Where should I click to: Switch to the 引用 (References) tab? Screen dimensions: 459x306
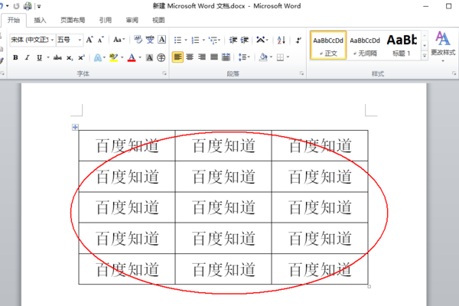click(x=106, y=20)
